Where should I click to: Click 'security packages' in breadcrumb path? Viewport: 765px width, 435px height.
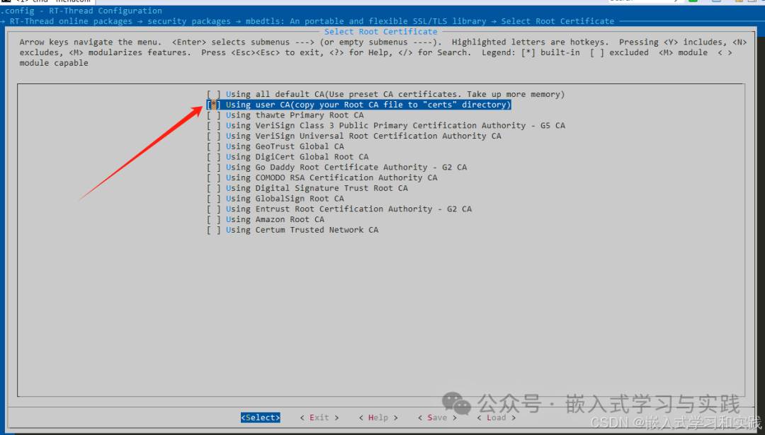(x=189, y=21)
